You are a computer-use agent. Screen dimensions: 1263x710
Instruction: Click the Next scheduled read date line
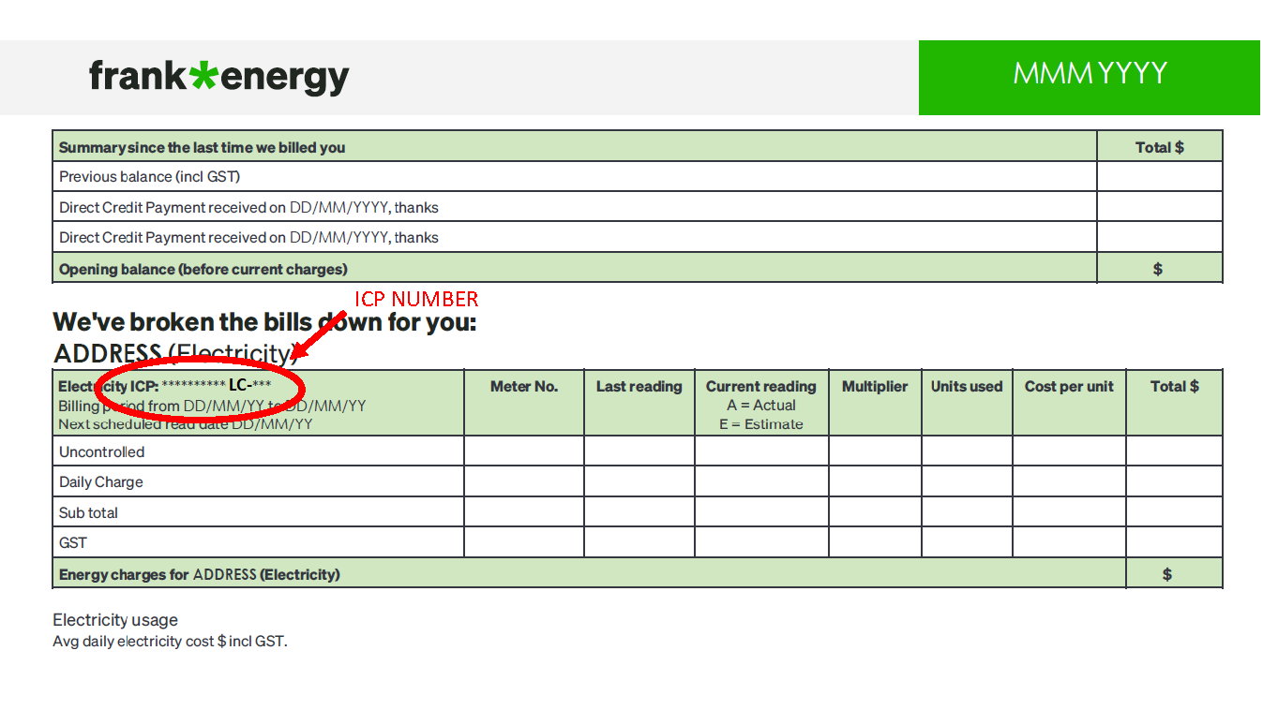(x=186, y=424)
